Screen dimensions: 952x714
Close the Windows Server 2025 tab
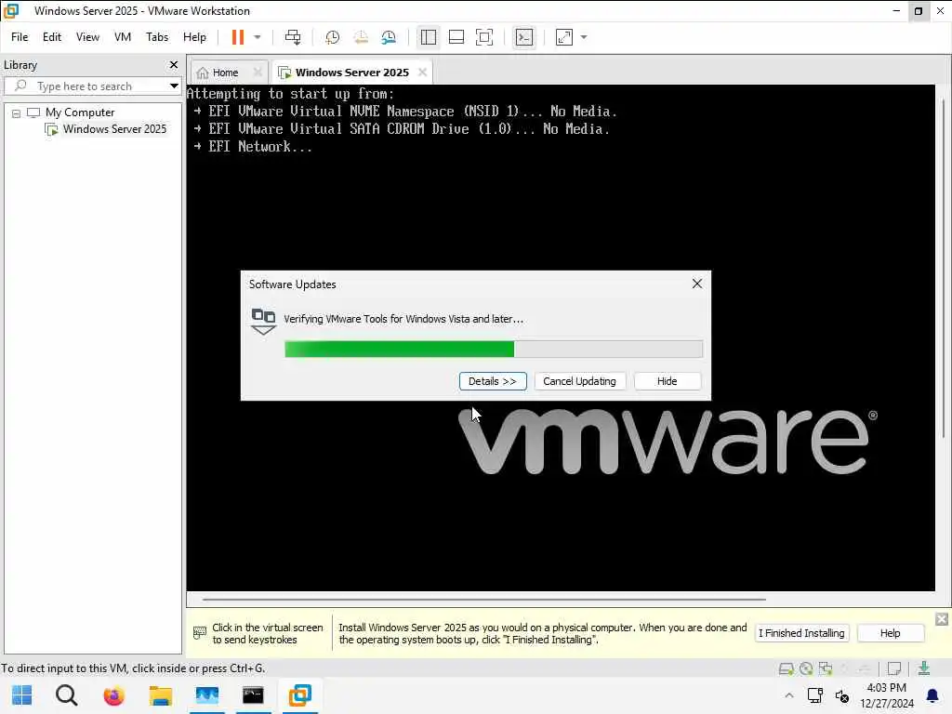[x=423, y=72]
